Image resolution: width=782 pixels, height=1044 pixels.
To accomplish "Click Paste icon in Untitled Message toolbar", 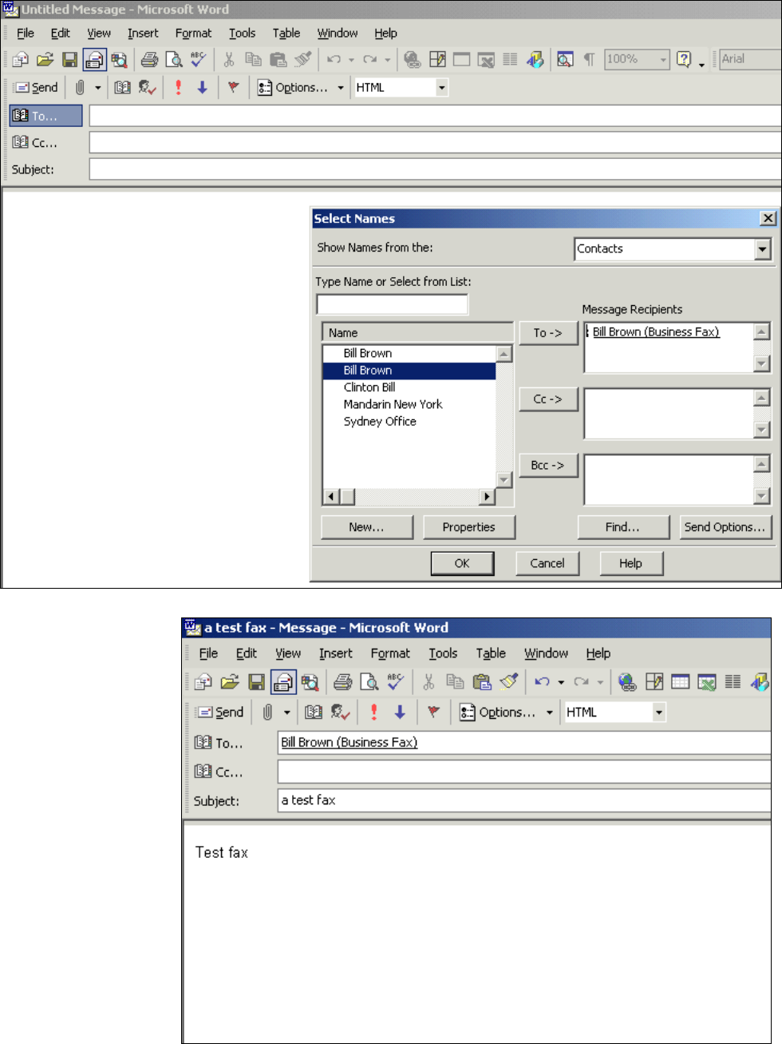I will tap(278, 59).
